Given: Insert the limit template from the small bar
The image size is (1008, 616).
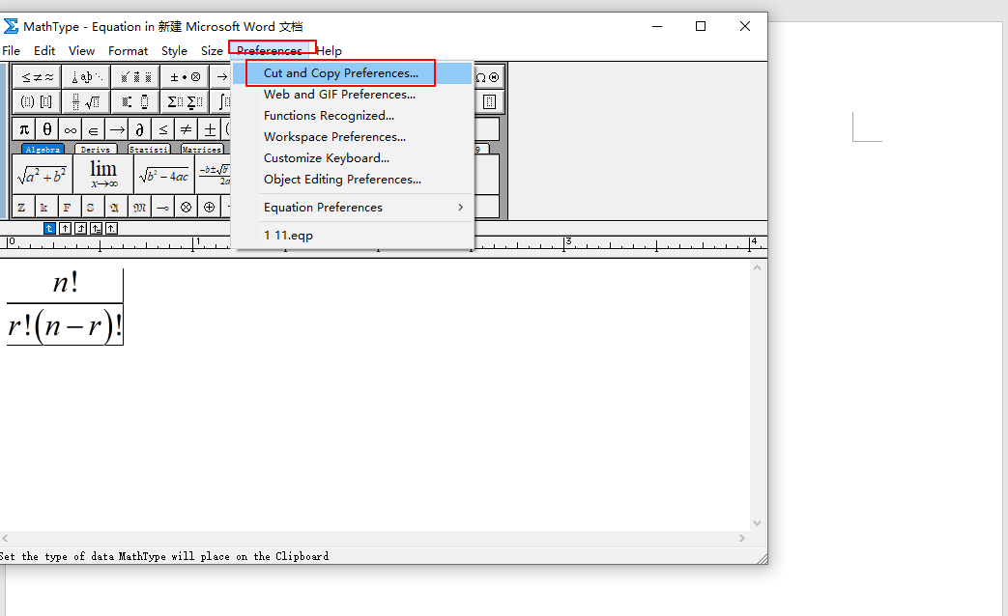Looking at the screenshot, I should click(x=103, y=175).
